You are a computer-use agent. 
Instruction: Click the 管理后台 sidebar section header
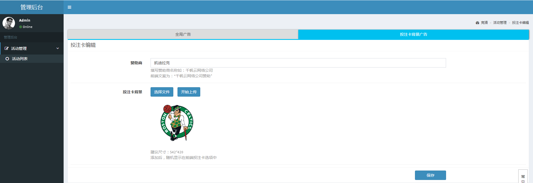click(11, 37)
